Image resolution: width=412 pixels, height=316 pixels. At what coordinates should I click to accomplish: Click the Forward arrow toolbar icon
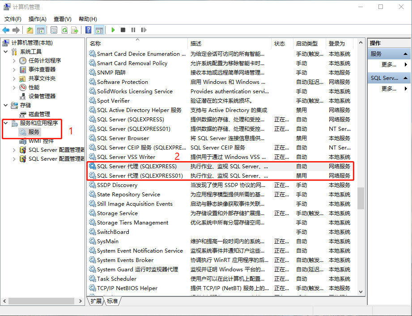click(16, 30)
